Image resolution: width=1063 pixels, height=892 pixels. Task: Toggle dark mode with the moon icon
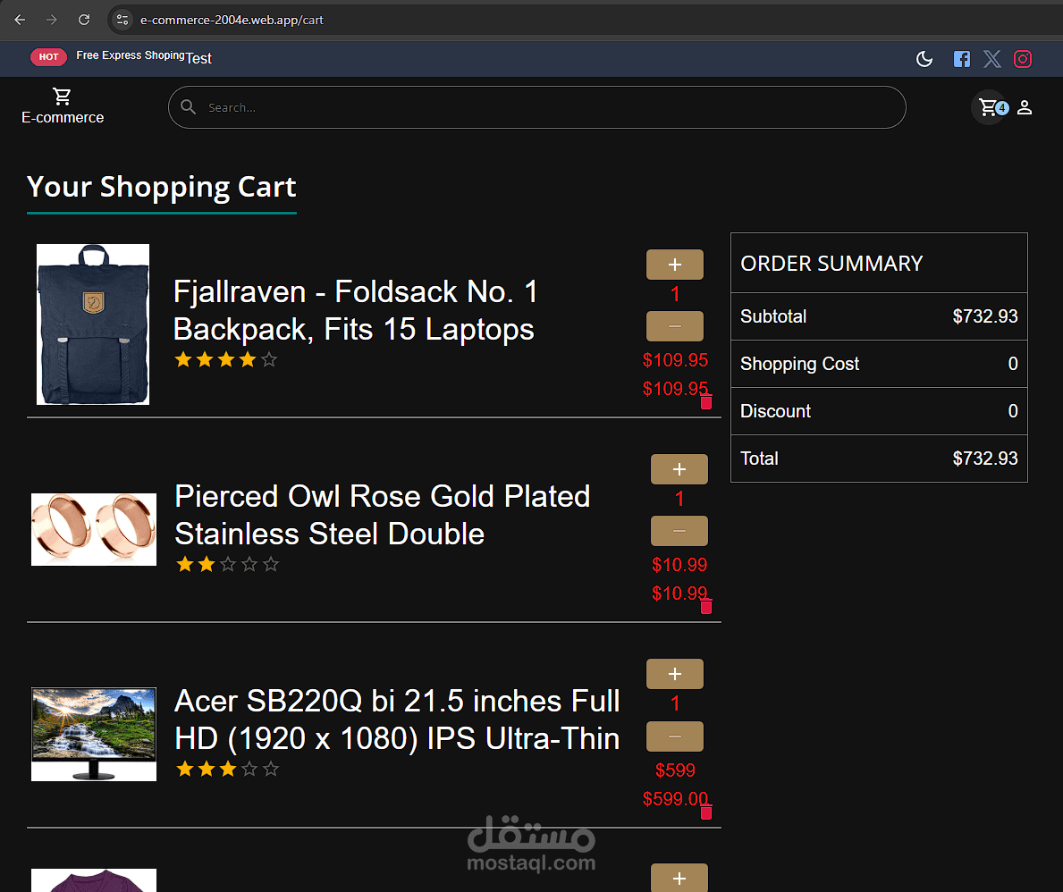[x=924, y=59]
